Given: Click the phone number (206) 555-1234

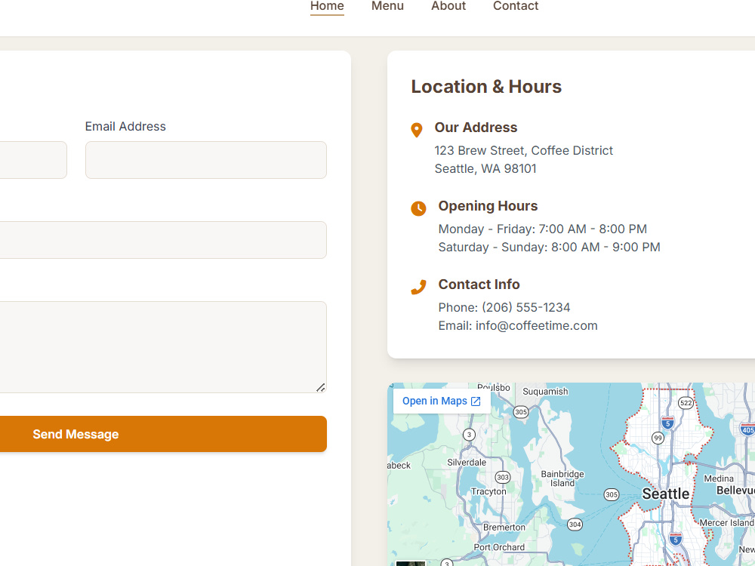Looking at the screenshot, I should (525, 308).
